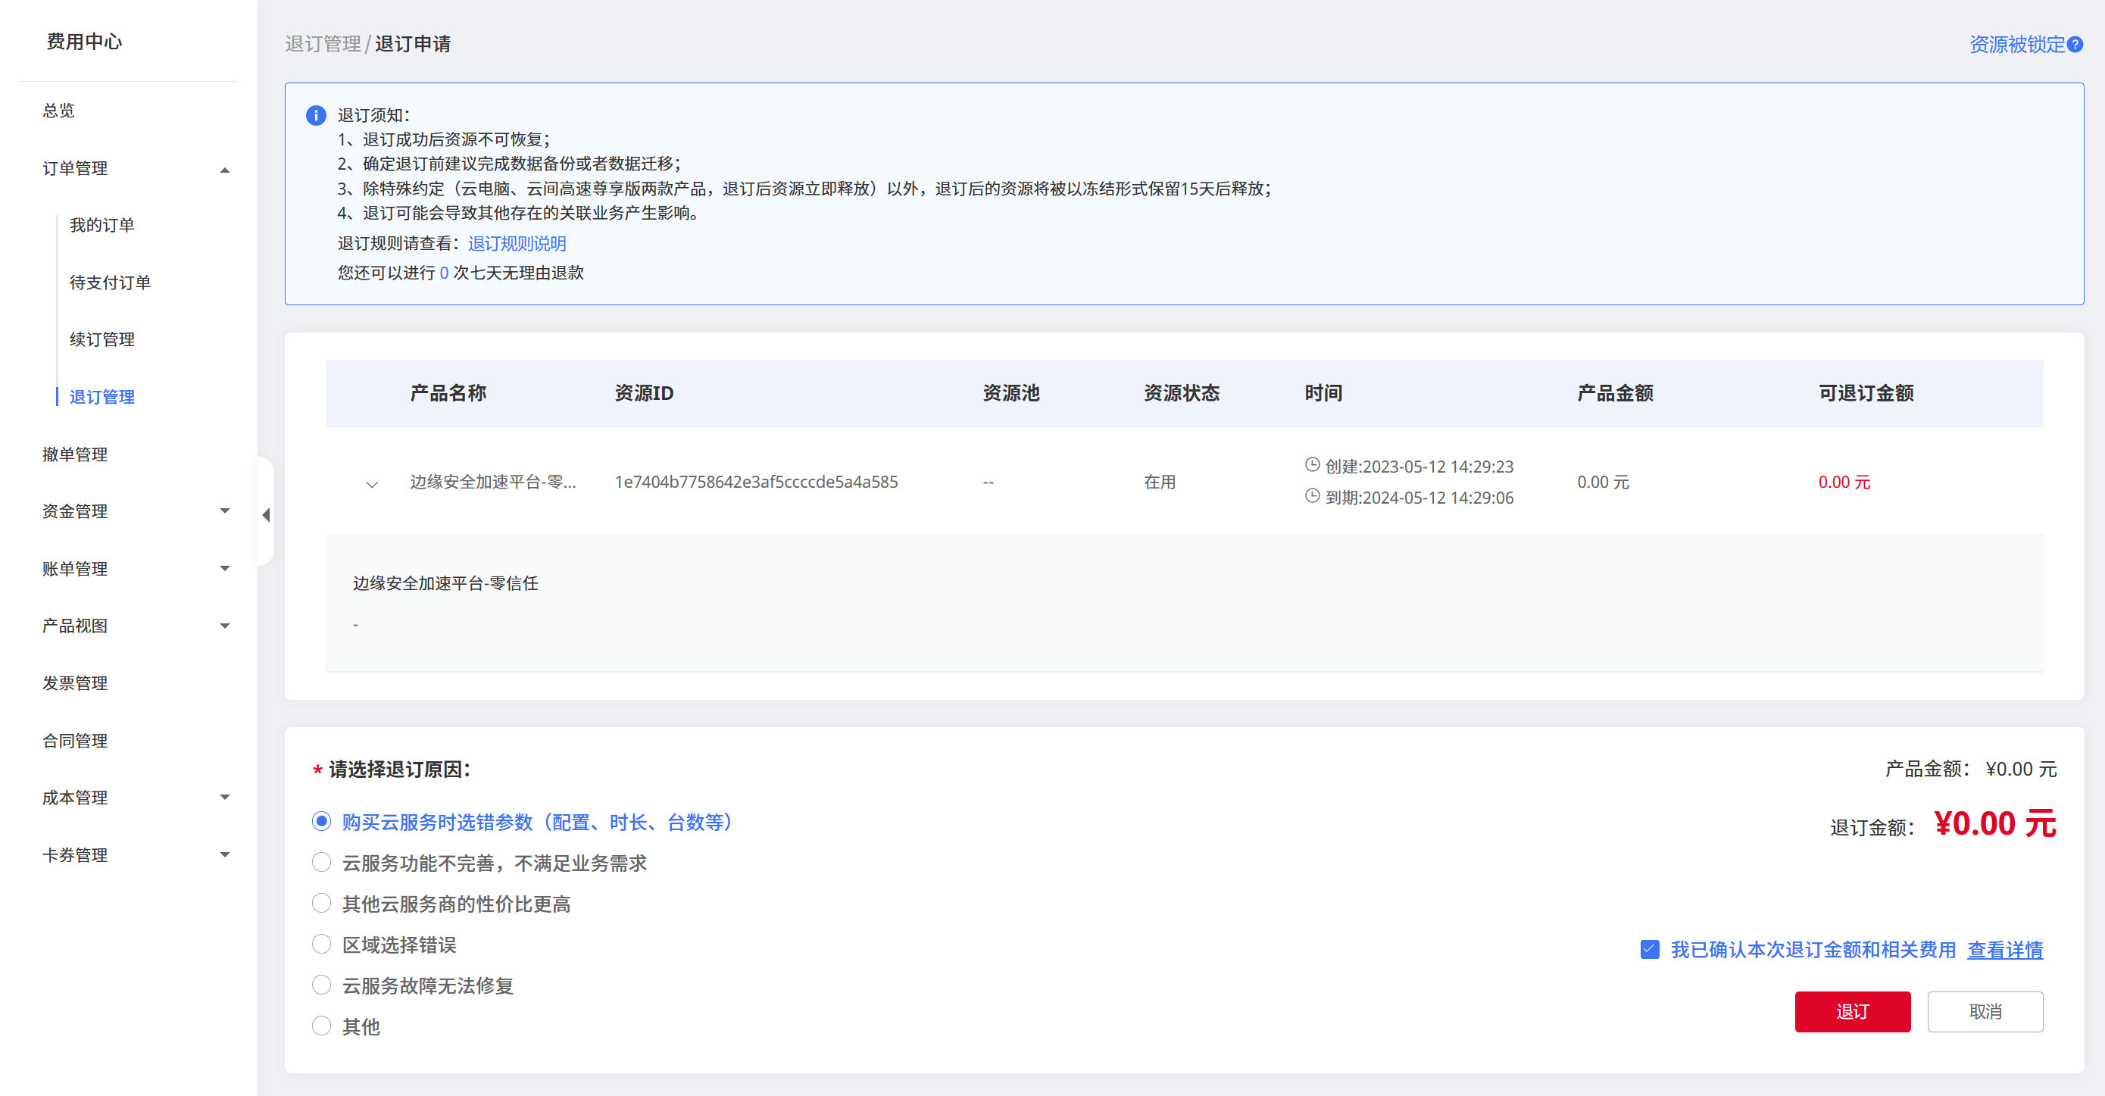Select the 其他 reason radio button
Viewport: 2105px width, 1096px height.
[321, 1025]
